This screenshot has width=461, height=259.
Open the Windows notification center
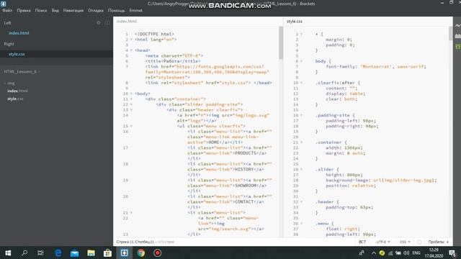pos(453,253)
